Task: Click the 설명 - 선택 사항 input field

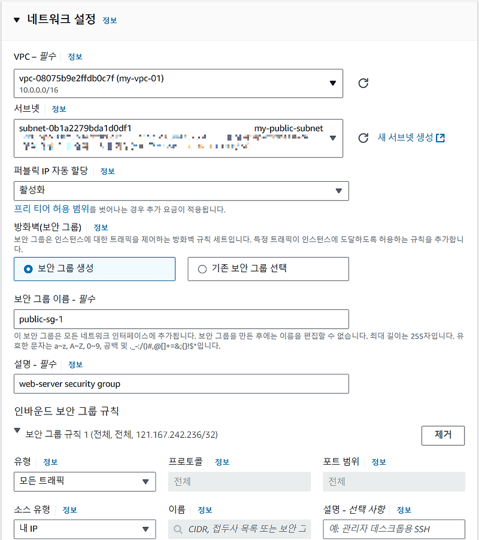Action: tap(393, 529)
